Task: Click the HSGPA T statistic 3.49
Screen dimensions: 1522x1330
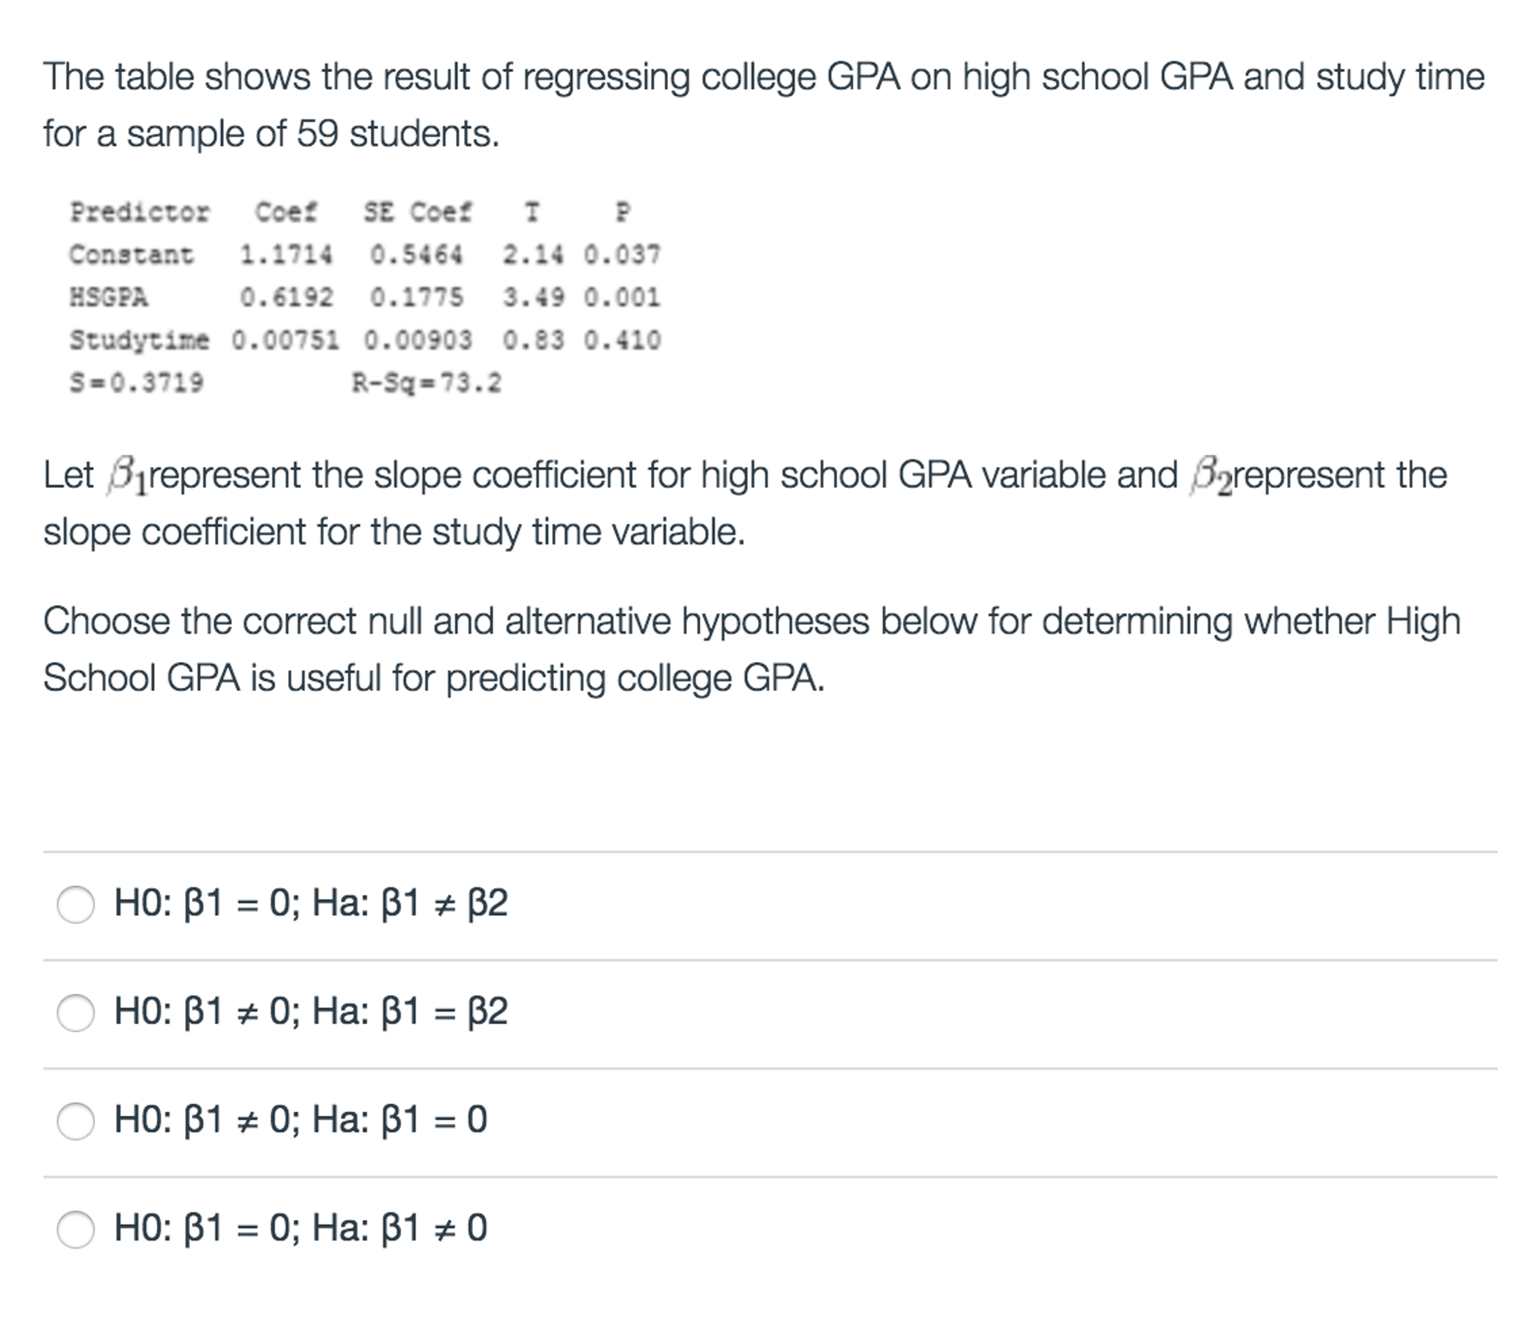Action: point(530,298)
